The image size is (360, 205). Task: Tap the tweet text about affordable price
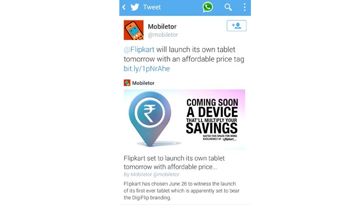click(184, 59)
